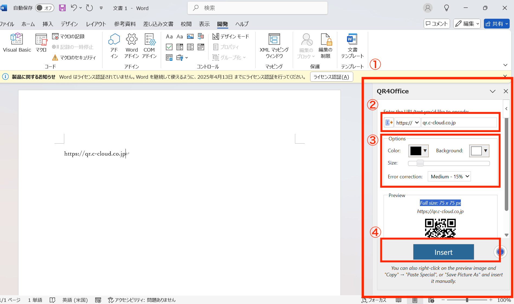
Task: Click the Insert button to add QR code
Action: (444, 252)
